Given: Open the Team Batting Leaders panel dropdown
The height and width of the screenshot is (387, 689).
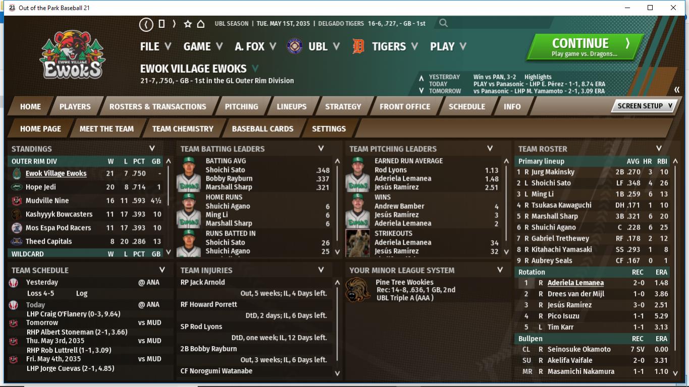Looking at the screenshot, I should (321, 148).
